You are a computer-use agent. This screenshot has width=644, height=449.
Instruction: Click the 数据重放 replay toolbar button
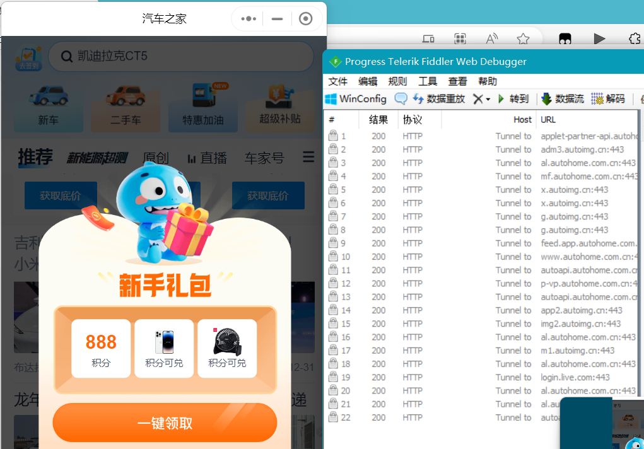pos(438,99)
